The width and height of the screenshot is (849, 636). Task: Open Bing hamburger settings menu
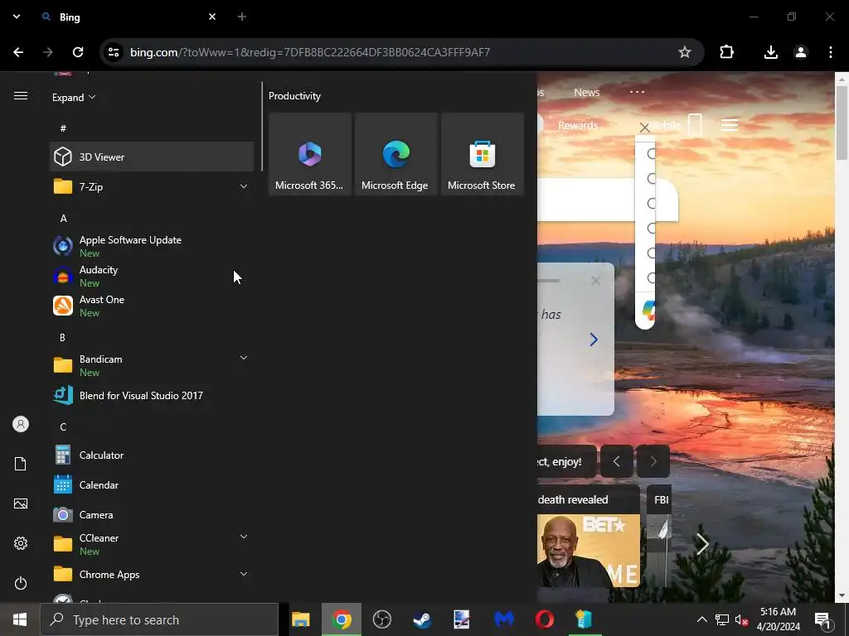point(730,125)
